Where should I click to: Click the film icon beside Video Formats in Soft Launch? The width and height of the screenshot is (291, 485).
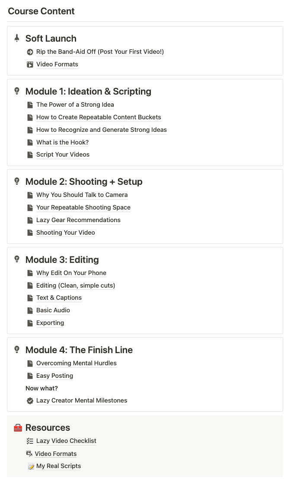point(30,65)
